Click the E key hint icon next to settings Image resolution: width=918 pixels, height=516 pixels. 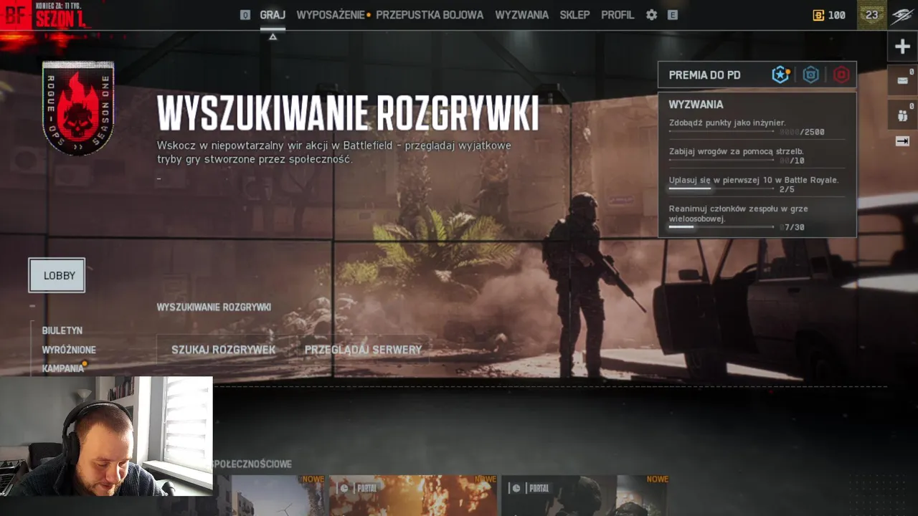[673, 14]
